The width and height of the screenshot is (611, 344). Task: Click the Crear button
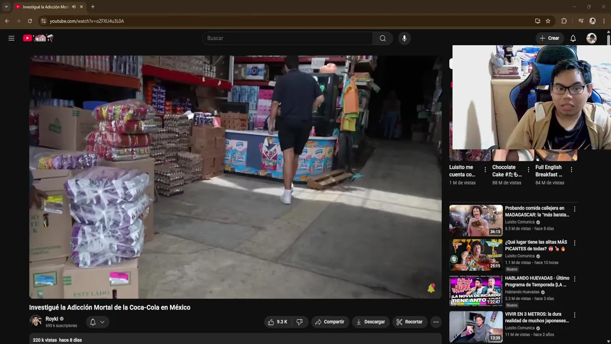point(549,38)
